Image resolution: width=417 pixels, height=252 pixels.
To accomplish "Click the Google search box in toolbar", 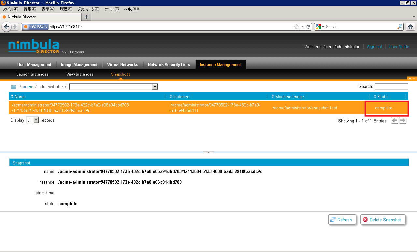I will 361,27.
